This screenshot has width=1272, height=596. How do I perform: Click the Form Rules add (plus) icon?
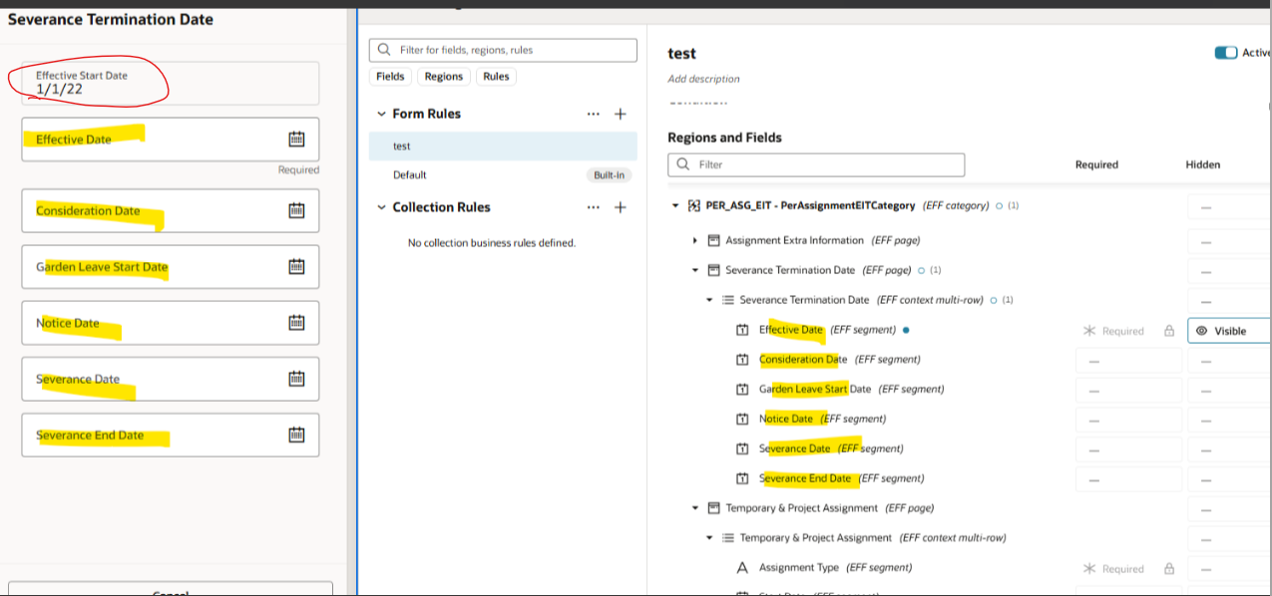620,114
